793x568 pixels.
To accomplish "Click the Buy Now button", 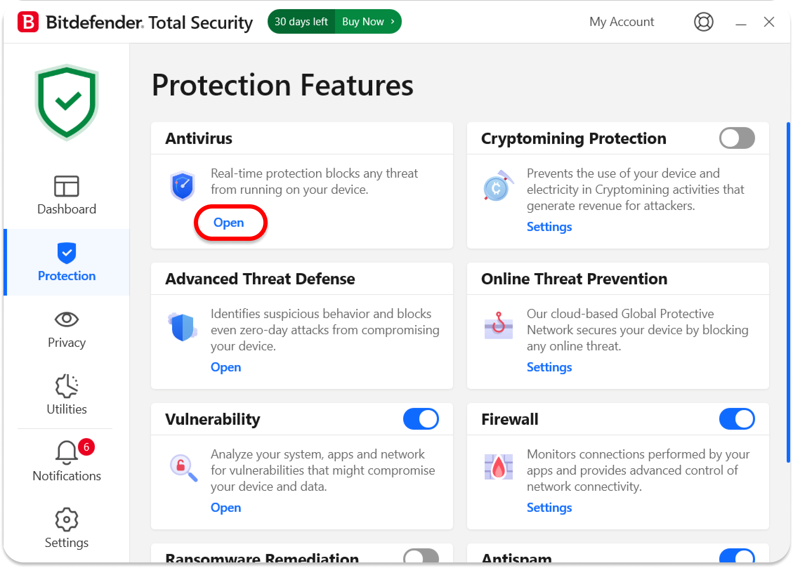I will 368,22.
